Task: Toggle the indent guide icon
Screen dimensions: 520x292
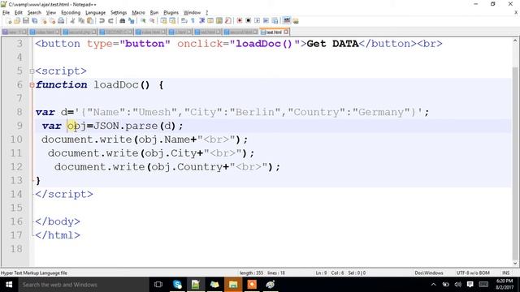Action: click(x=201, y=20)
